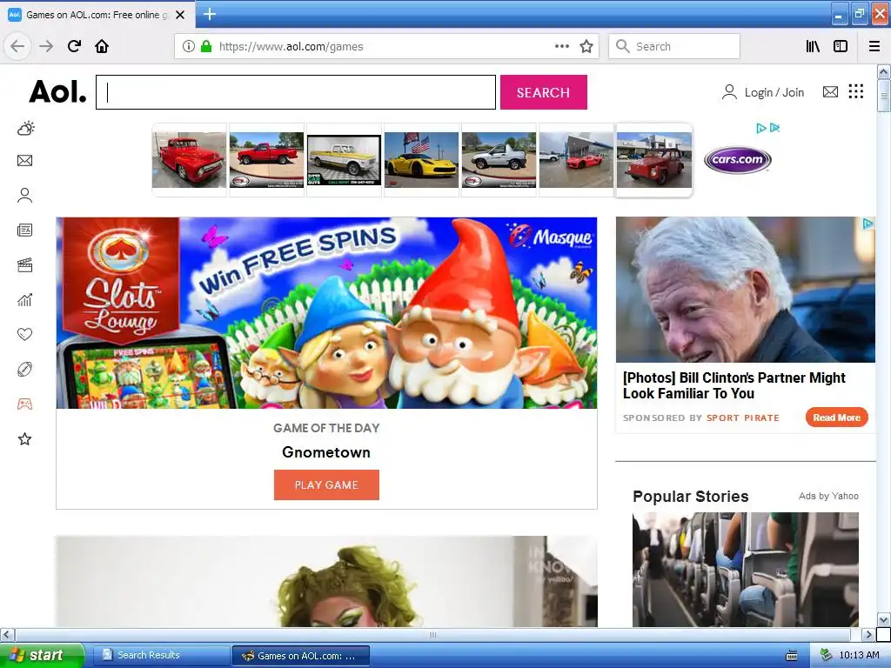Click the keyboard icon in system tray
The height and width of the screenshot is (668, 891).
click(792, 656)
